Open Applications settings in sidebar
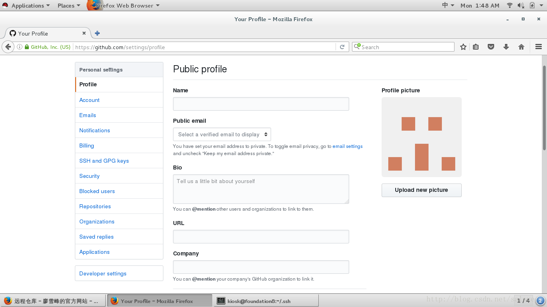 tap(95, 252)
